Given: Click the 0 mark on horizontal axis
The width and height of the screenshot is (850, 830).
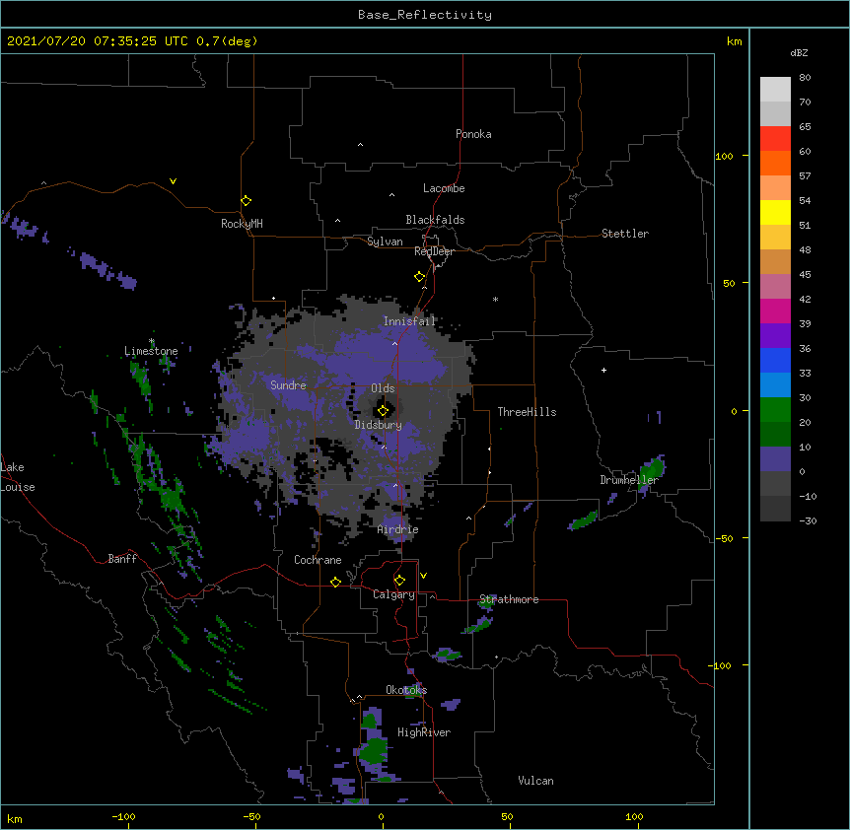Looking at the screenshot, I should point(381,816).
